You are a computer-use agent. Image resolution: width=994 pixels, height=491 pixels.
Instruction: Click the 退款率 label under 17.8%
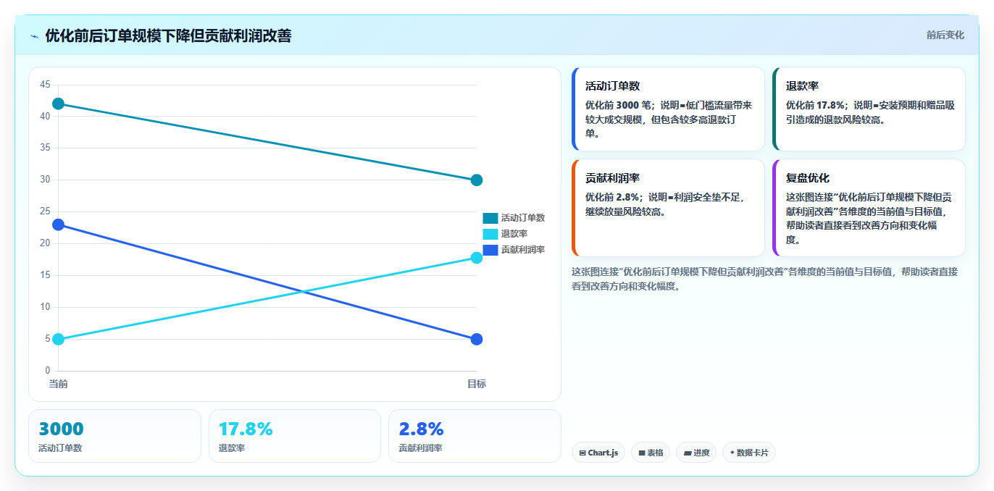(232, 448)
